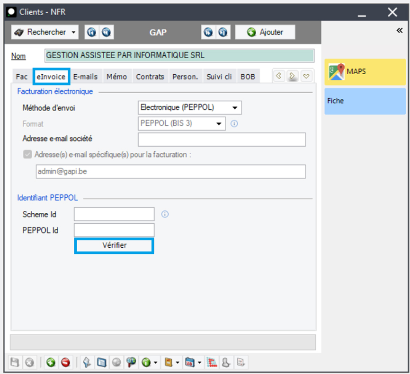Click the grayed-out save floppy disk icon
Image resolution: width=410 pixels, height=374 pixels.
[15, 363]
